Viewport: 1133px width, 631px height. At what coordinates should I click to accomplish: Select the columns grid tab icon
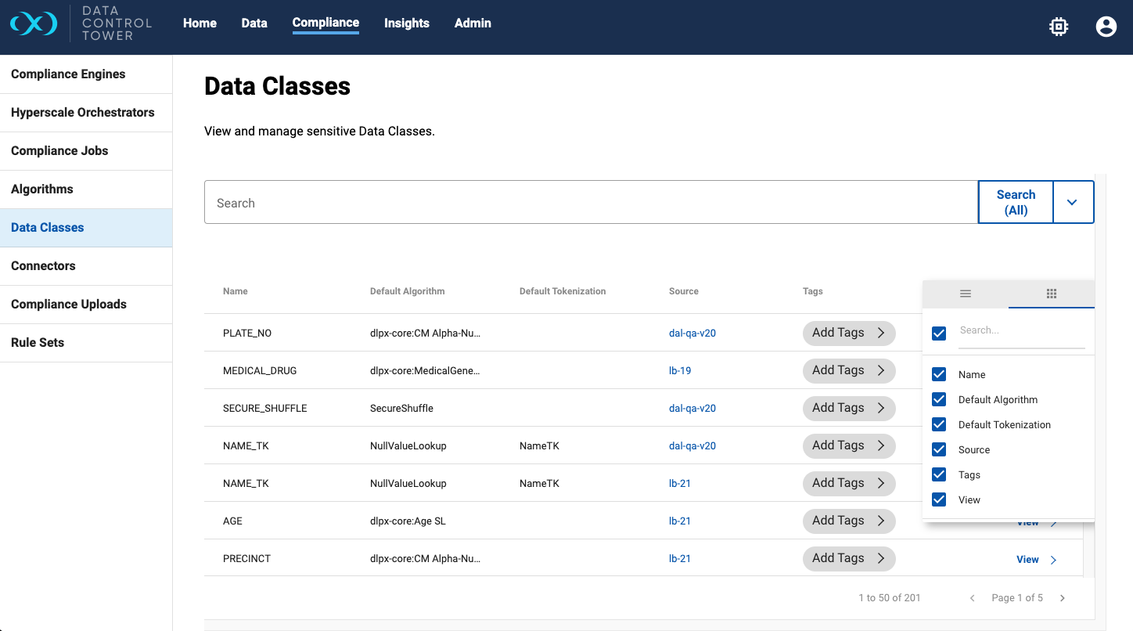click(1052, 294)
